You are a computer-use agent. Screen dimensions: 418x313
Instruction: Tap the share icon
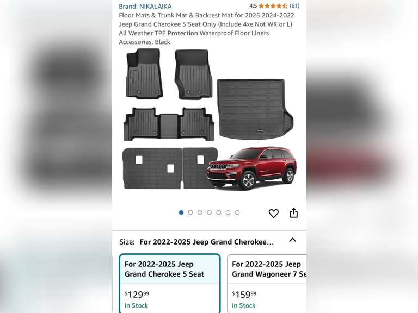pyautogui.click(x=293, y=212)
